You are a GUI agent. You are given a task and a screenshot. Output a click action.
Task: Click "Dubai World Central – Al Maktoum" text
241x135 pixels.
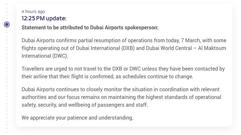pyautogui.click(x=186, y=48)
